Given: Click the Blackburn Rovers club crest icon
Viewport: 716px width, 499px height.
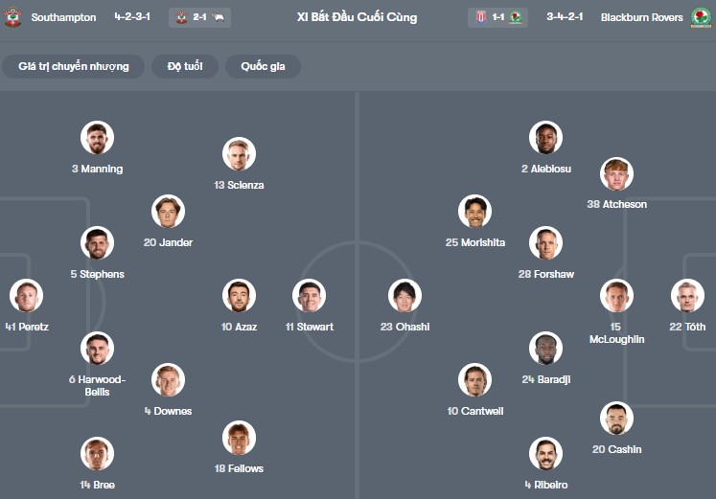Looking at the screenshot, I should (x=701, y=17).
